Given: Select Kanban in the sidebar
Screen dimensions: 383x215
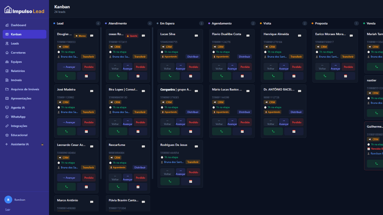Looking at the screenshot, I should (x=24, y=34).
